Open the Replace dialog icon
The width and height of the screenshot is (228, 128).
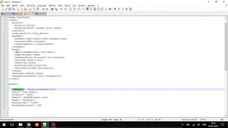56,9
